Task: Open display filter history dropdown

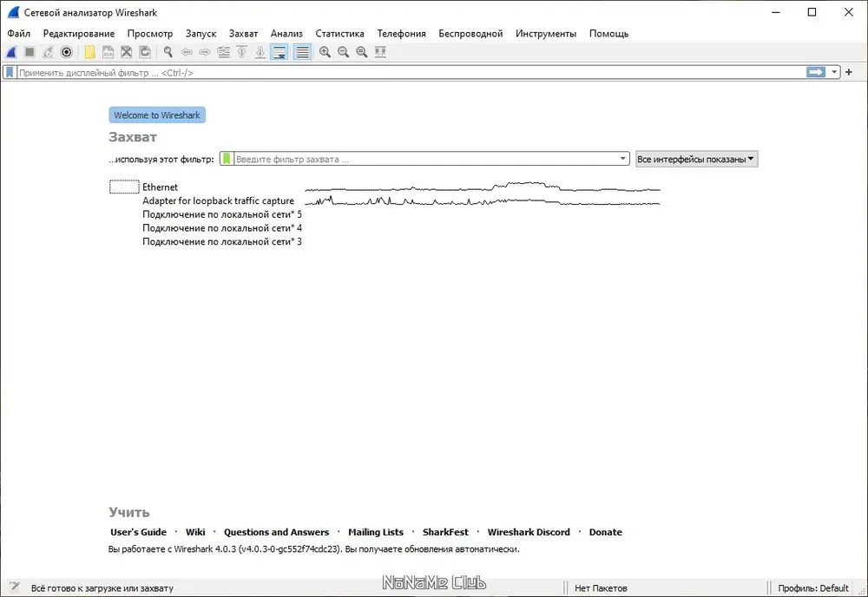Action: [834, 73]
